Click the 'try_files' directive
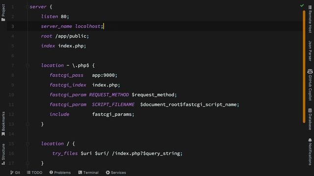 point(65,154)
